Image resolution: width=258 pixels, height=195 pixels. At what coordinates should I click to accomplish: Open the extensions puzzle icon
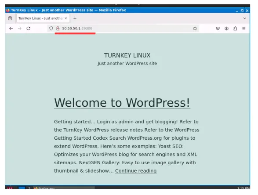[x=235, y=29]
